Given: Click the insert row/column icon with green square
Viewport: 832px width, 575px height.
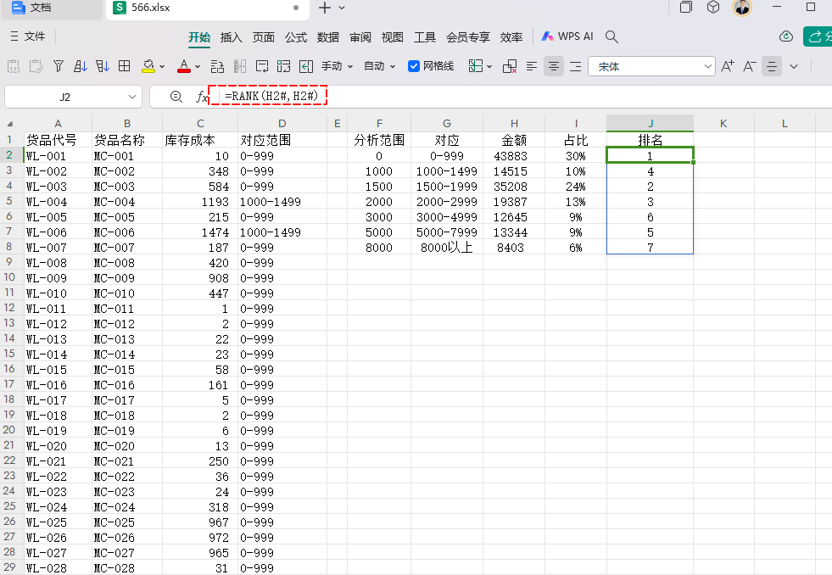Looking at the screenshot, I should coord(284,66).
